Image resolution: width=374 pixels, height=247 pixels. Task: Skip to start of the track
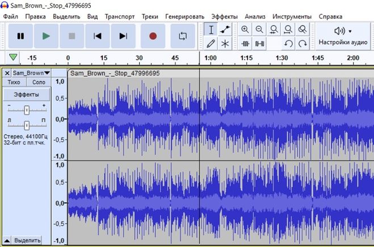pos(98,36)
